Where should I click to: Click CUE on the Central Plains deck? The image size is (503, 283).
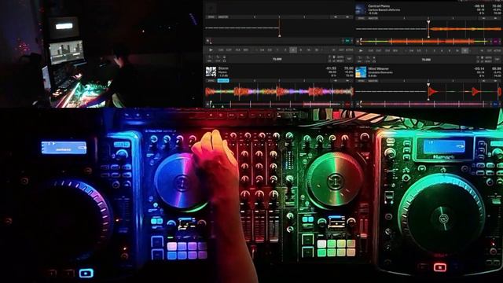[x=370, y=50]
